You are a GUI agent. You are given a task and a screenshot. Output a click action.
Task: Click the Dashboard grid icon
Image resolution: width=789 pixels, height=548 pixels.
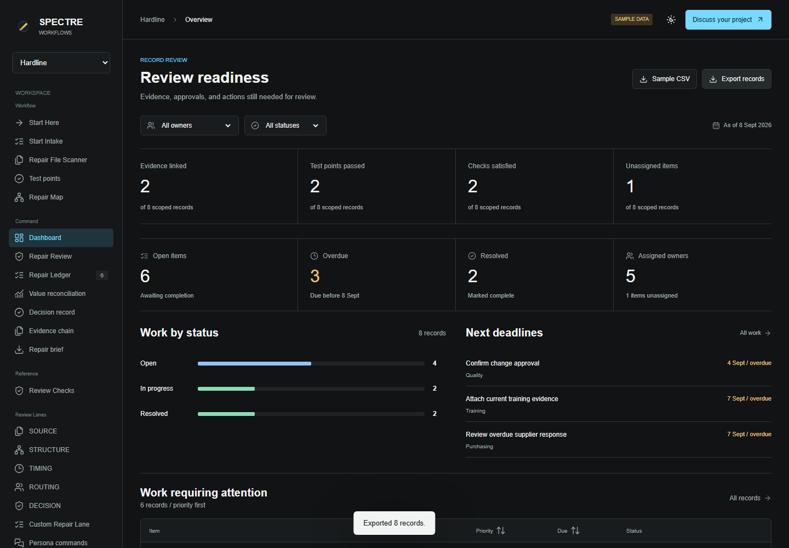(19, 238)
